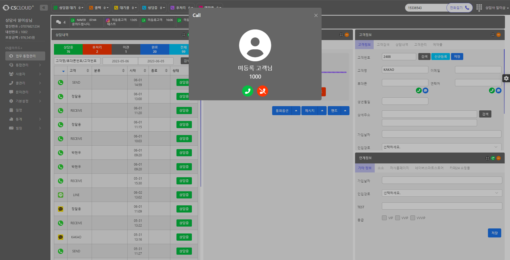Tick the VVVIP grade checkbox
This screenshot has width=510, height=260.
coord(413,218)
